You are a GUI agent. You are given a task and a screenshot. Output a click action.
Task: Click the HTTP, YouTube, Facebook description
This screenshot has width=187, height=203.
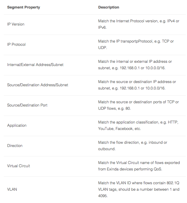(x=138, y=125)
